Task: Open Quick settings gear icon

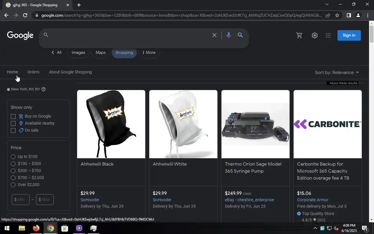Action: (x=314, y=35)
